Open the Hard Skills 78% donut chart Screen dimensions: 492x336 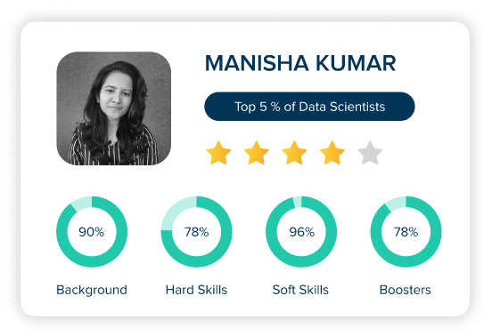click(196, 232)
